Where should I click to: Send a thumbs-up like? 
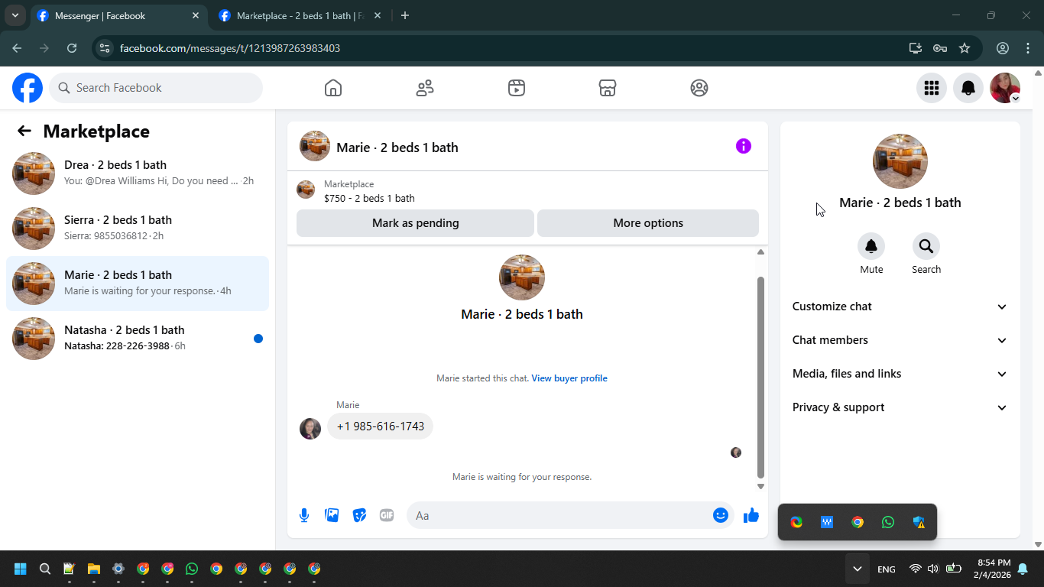click(x=751, y=515)
